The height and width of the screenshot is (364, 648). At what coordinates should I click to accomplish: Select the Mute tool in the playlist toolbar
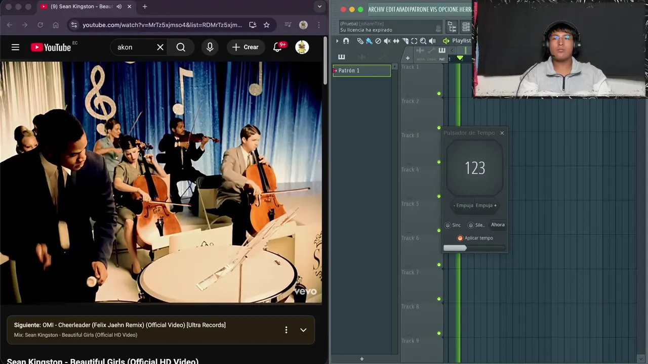pos(387,41)
